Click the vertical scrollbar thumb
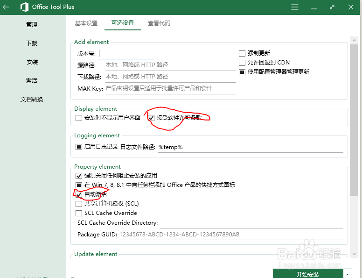This screenshot has width=362, height=278. 354,120
